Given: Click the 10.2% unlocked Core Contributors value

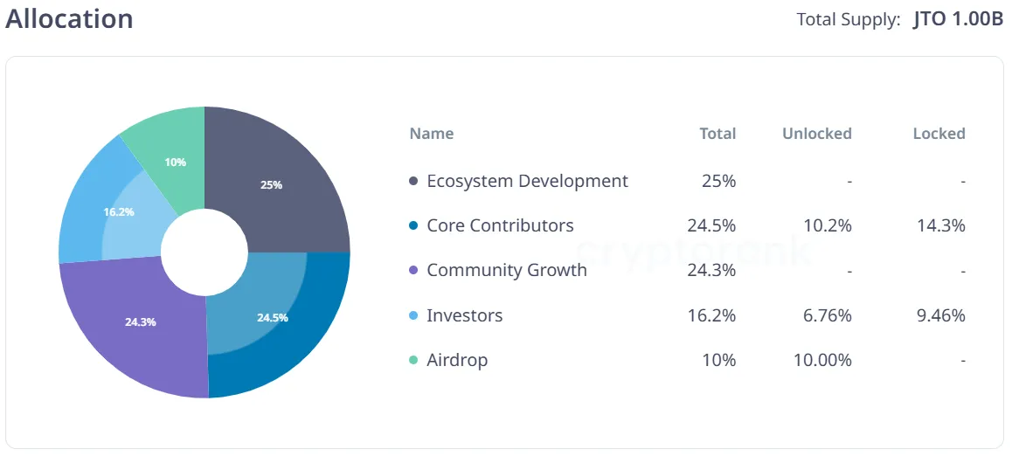Looking at the screenshot, I should pyautogui.click(x=825, y=225).
